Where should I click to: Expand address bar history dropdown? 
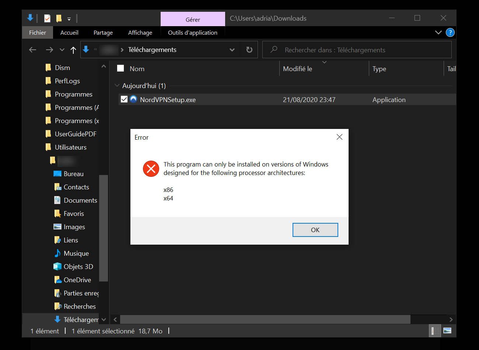click(232, 50)
